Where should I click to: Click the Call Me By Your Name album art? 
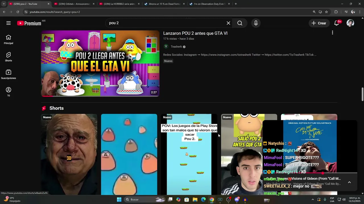(x=310, y=146)
